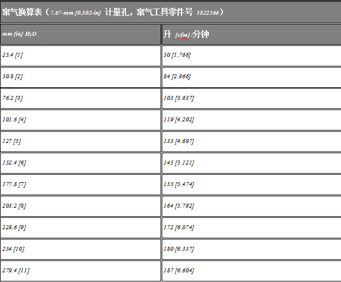This screenshot has height=282, width=341.
Task: Select the cell '187 [6.604]'
Action: pyautogui.click(x=251, y=271)
